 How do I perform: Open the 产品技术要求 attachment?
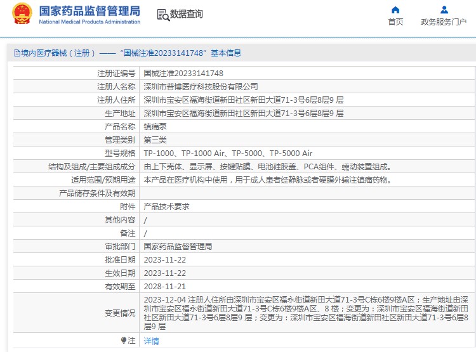point(166,207)
